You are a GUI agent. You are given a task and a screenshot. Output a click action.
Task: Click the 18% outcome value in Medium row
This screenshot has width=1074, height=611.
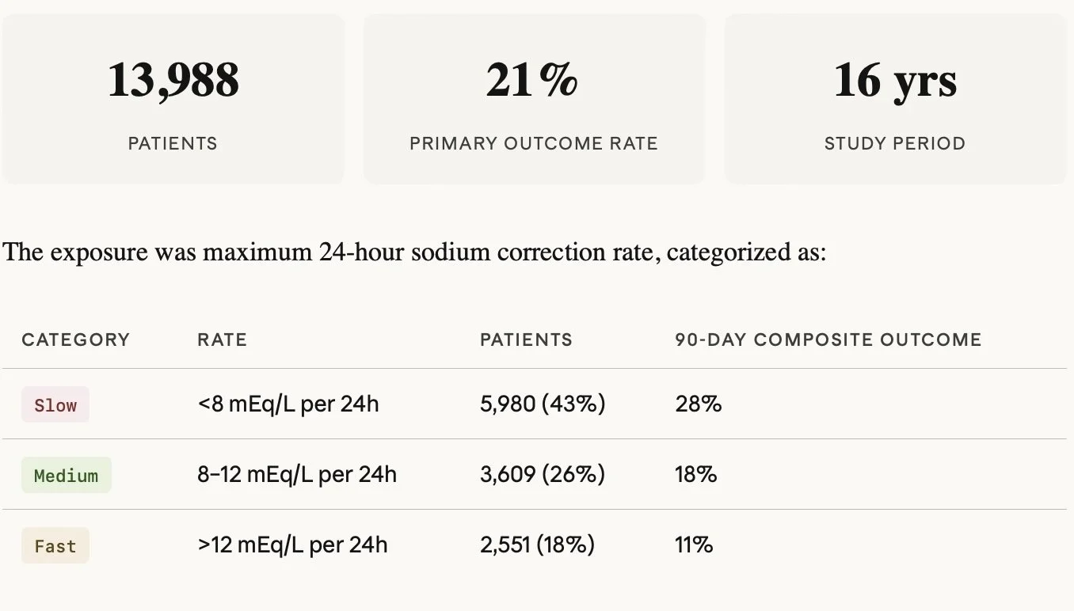(695, 475)
